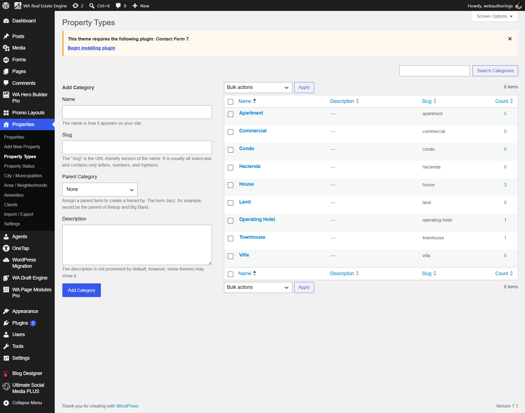This screenshot has width=525, height=413.
Task: Open the bottom Bulk actions dropdown
Action: tap(258, 287)
